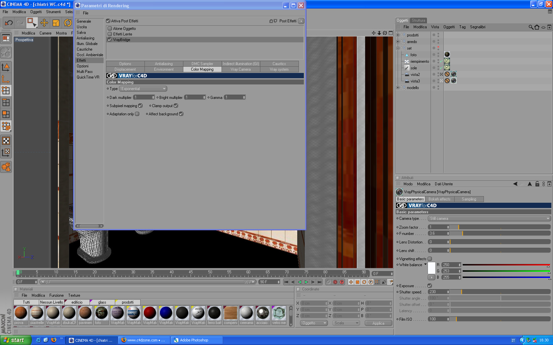Click the viewport maximize toggle icon
Image resolution: width=553 pixels, height=345 pixels.
point(391,33)
